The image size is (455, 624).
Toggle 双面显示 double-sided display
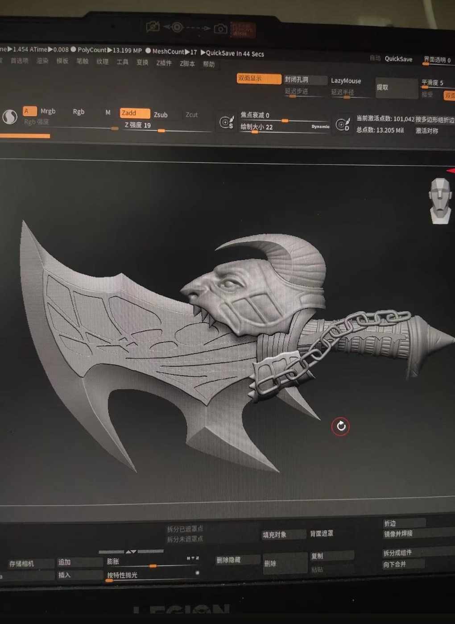tap(259, 79)
